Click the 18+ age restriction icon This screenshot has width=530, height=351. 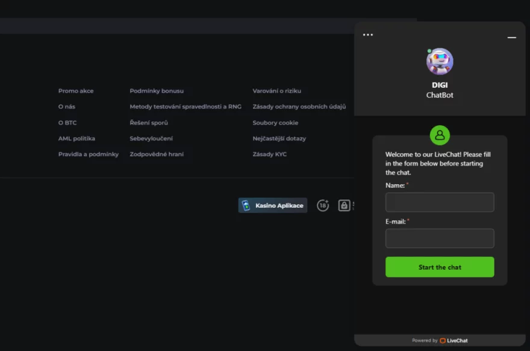pos(323,205)
